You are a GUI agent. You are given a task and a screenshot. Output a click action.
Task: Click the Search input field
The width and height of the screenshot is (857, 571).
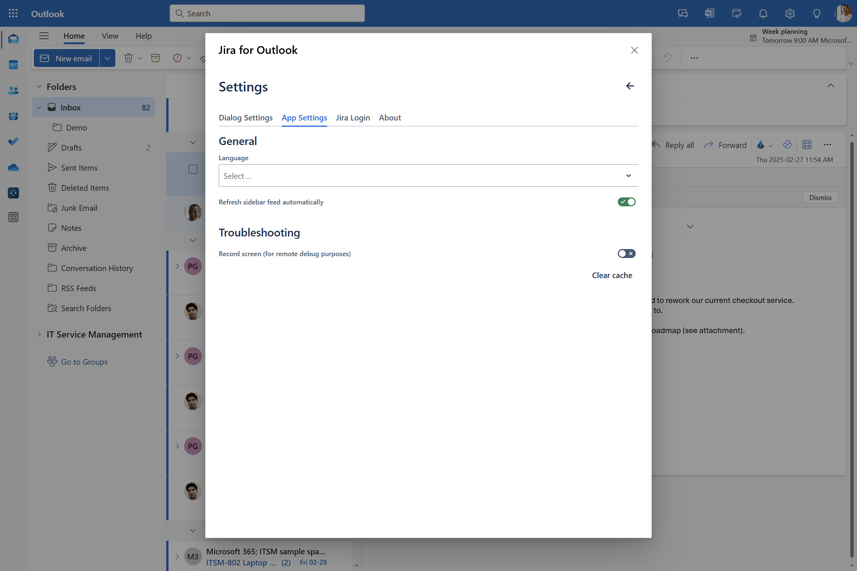point(267,14)
